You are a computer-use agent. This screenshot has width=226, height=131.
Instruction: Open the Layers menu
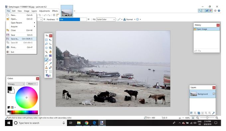click(x=34, y=11)
